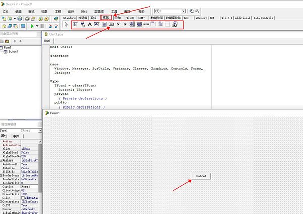Select Form1 node in object tree
The height and width of the screenshot is (214, 303).
click(x=7, y=48)
